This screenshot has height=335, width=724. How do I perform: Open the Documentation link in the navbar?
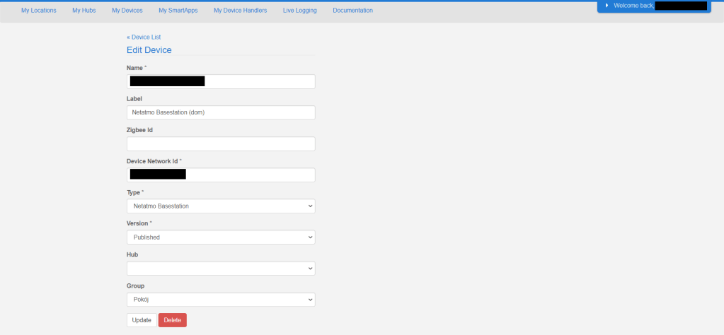tap(352, 11)
